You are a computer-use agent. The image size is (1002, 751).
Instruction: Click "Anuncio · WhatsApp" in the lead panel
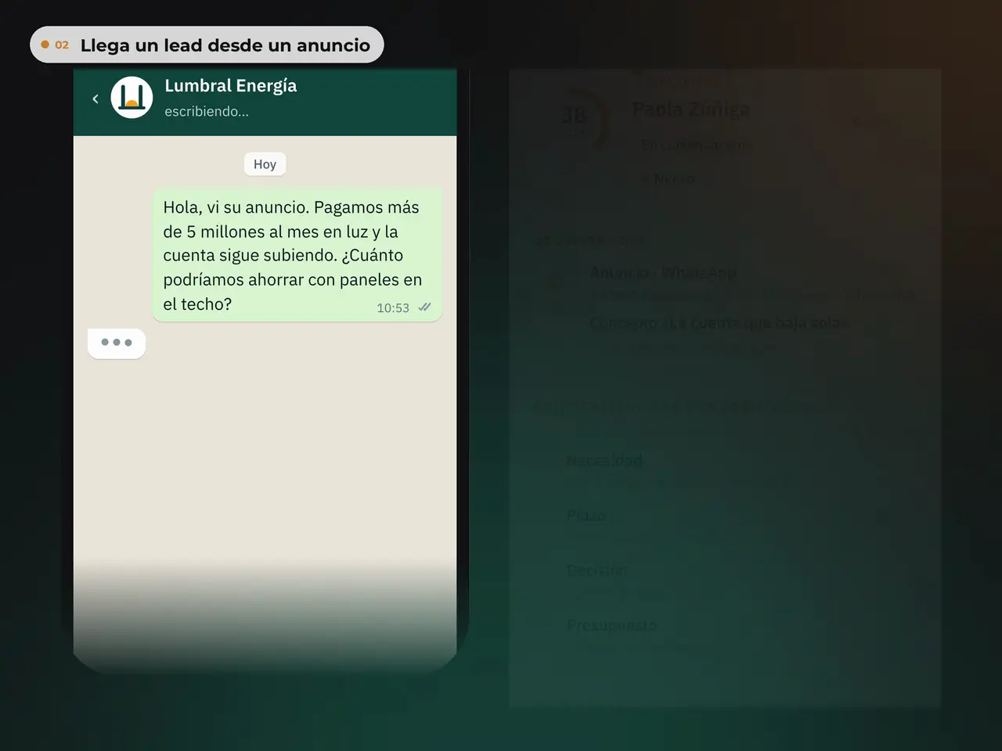point(663,272)
